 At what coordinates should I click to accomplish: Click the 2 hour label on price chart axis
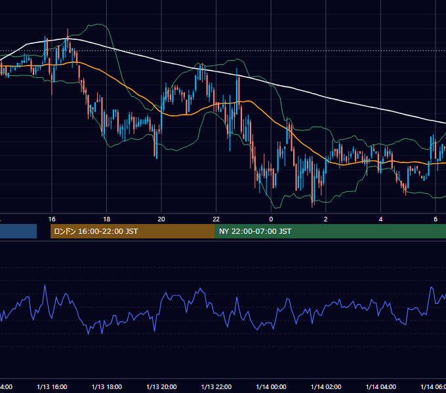click(x=326, y=219)
